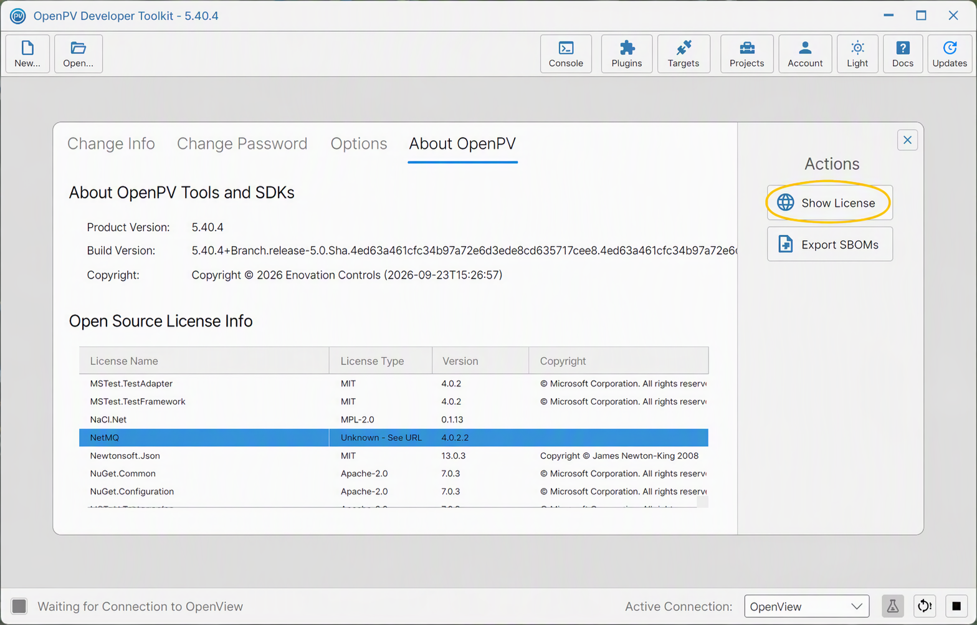The width and height of the screenshot is (977, 625).
Task: Click the connection status indicator square
Action: [x=19, y=606]
